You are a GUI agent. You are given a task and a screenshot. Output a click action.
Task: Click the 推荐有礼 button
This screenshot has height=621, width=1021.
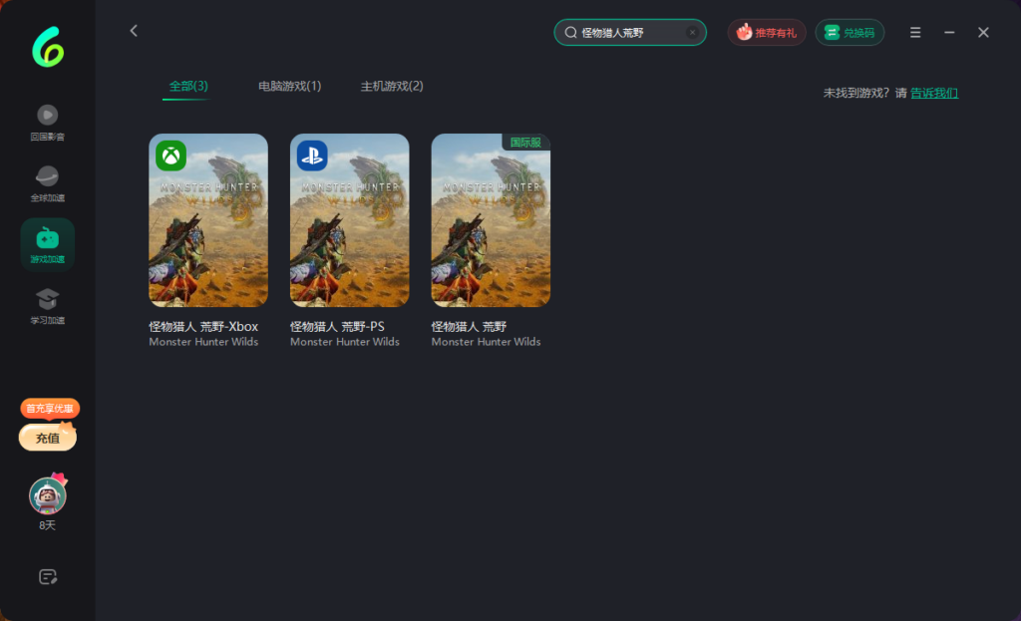[x=766, y=33]
